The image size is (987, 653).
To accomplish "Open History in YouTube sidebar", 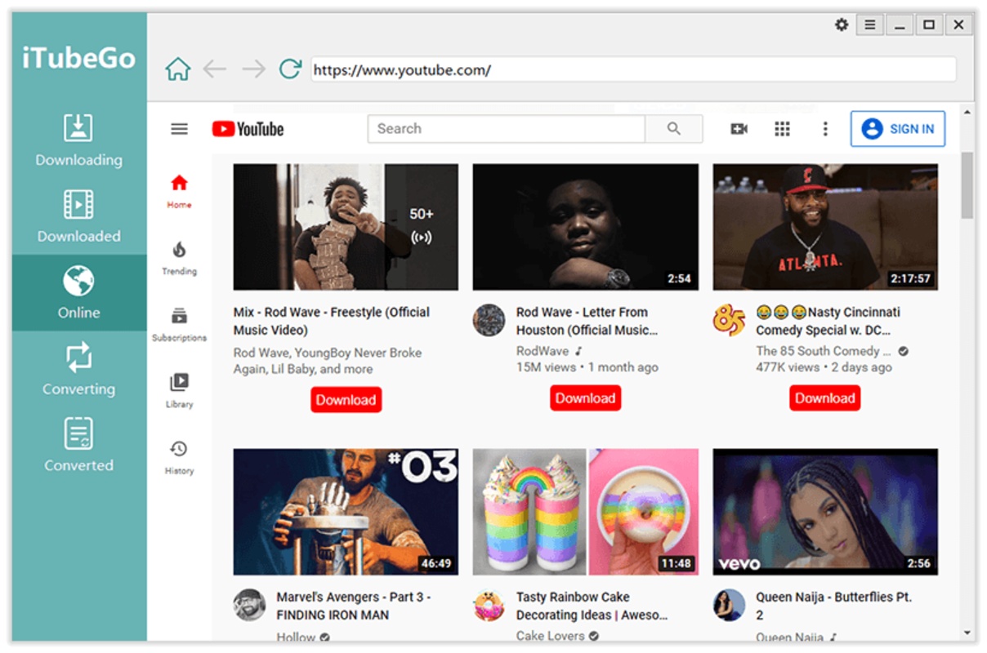I will pos(179,457).
